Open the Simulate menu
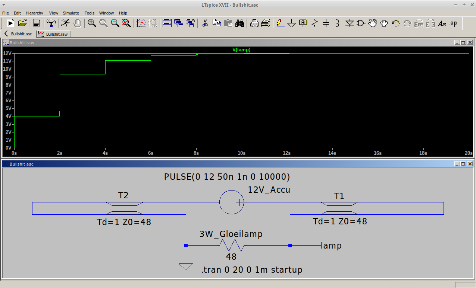Image resolution: width=476 pixels, height=288 pixels. click(x=71, y=13)
